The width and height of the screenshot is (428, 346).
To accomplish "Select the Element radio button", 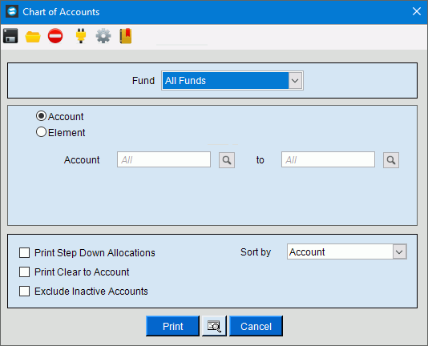I will [41, 132].
